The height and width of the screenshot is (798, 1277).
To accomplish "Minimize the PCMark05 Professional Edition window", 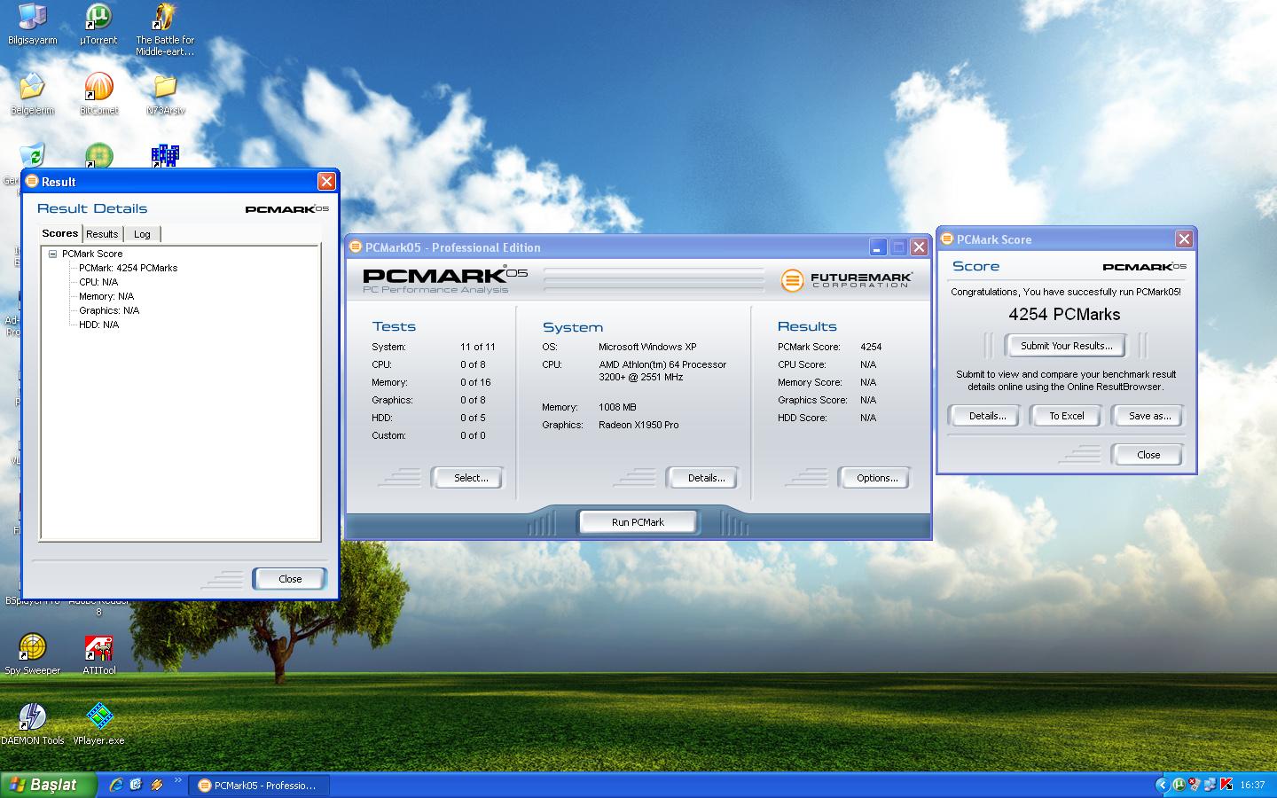I will pos(878,247).
